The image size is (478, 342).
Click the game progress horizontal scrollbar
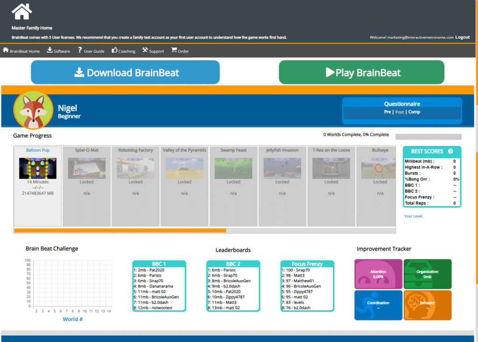[120, 230]
